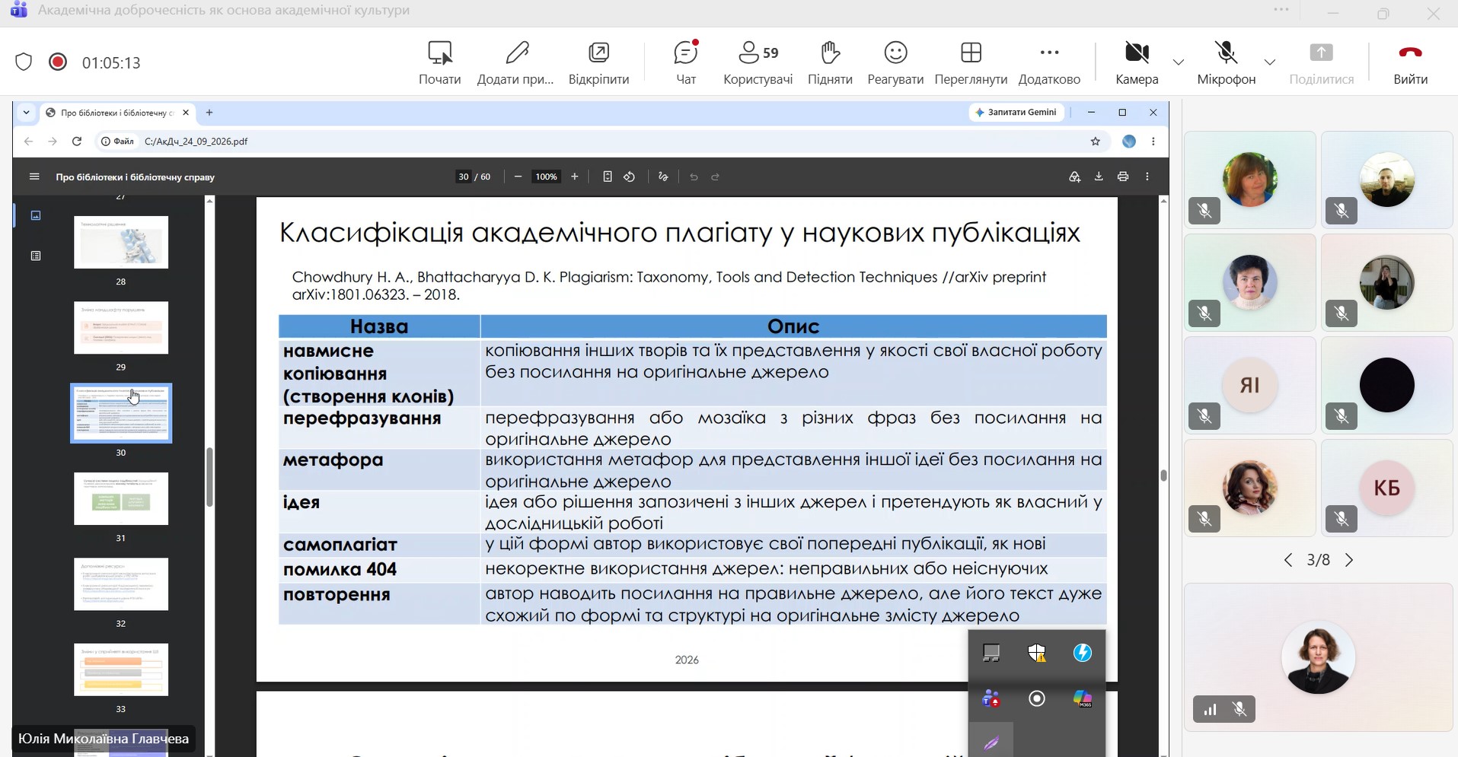Expand microphone options dropdown arrow
This screenshot has width=1458, height=757.
click(1270, 62)
